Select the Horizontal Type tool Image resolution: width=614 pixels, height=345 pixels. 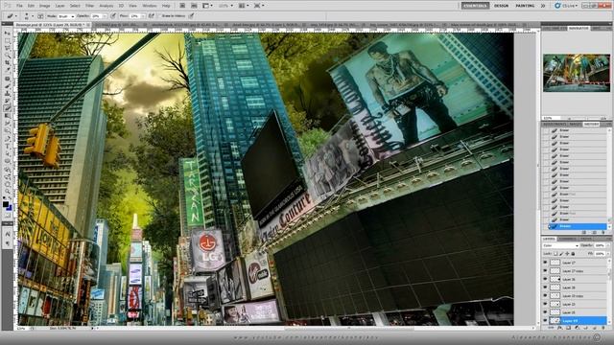8,147
